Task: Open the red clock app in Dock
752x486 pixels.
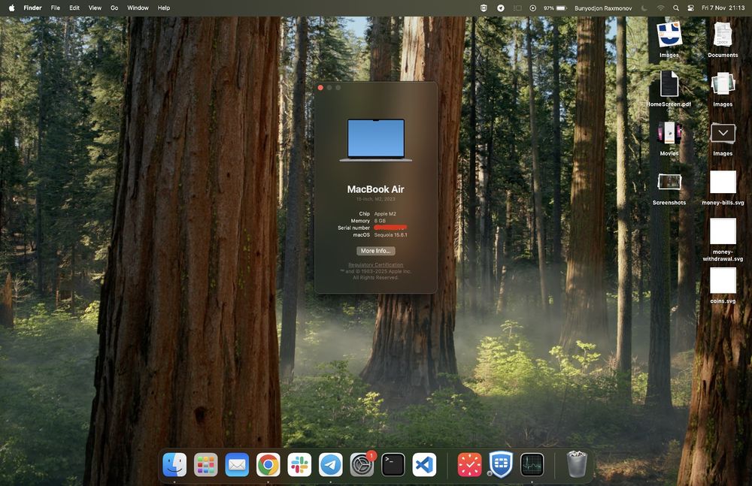Action: click(469, 464)
